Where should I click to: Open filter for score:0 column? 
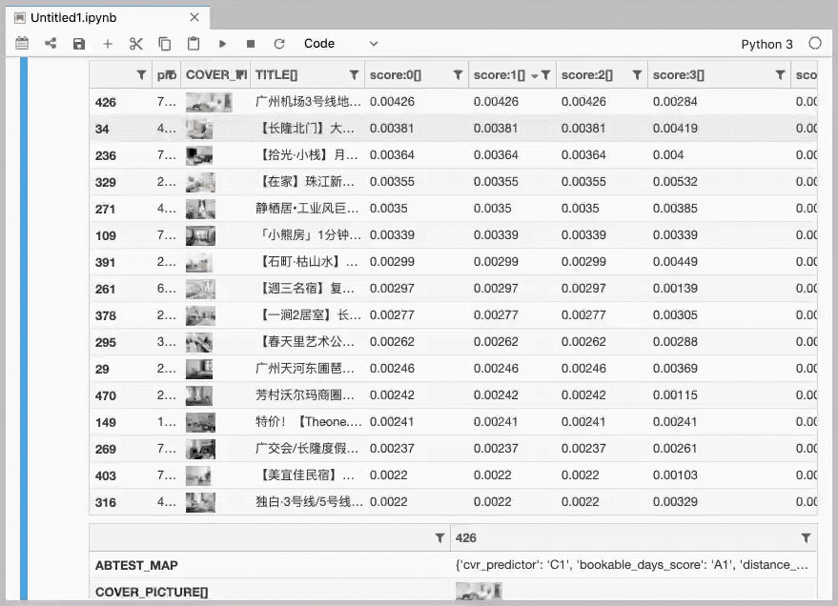click(x=458, y=75)
